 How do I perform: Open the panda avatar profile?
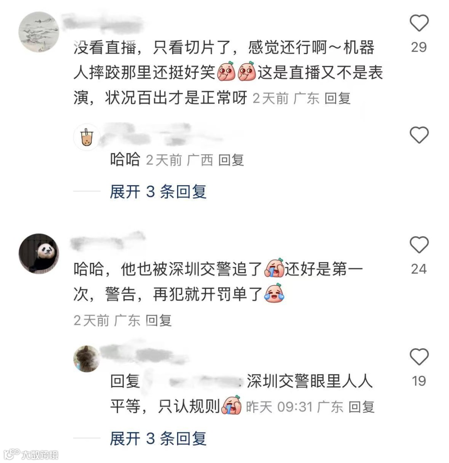39,254
